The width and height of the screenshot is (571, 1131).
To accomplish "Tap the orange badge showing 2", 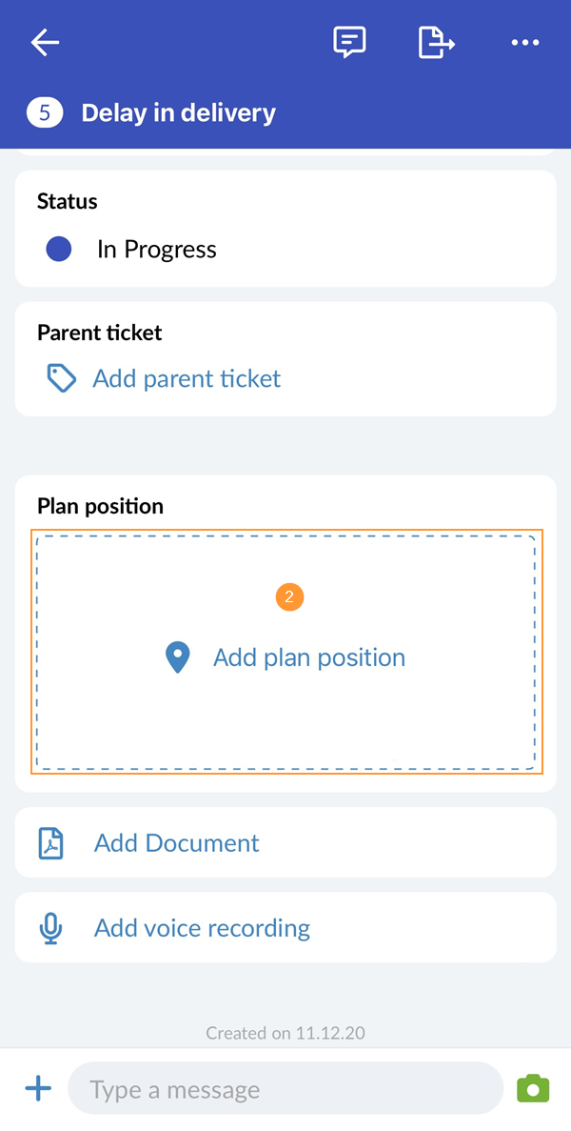I will click(x=289, y=596).
